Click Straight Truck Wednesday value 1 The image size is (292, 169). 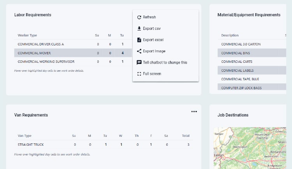121,145
